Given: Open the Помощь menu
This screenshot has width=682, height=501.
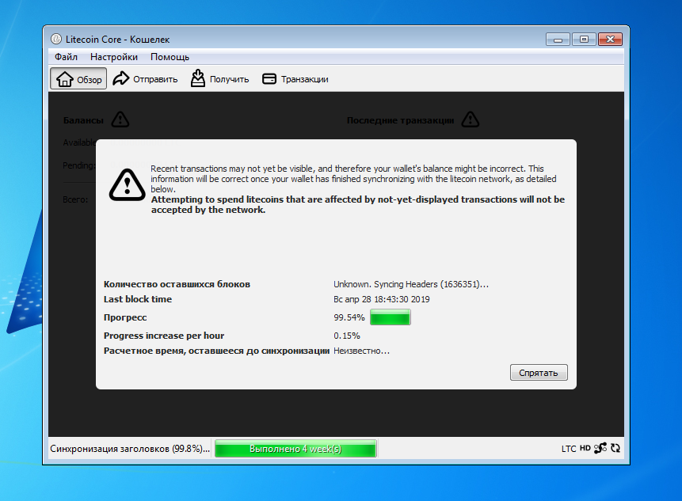Looking at the screenshot, I should pyautogui.click(x=170, y=57).
